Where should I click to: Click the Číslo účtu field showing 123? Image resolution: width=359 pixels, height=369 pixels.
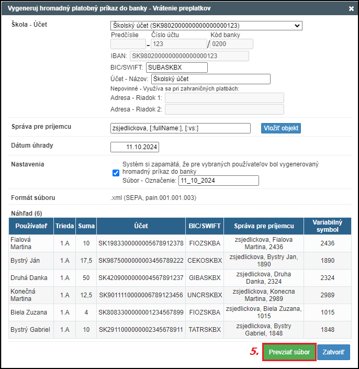coord(179,44)
